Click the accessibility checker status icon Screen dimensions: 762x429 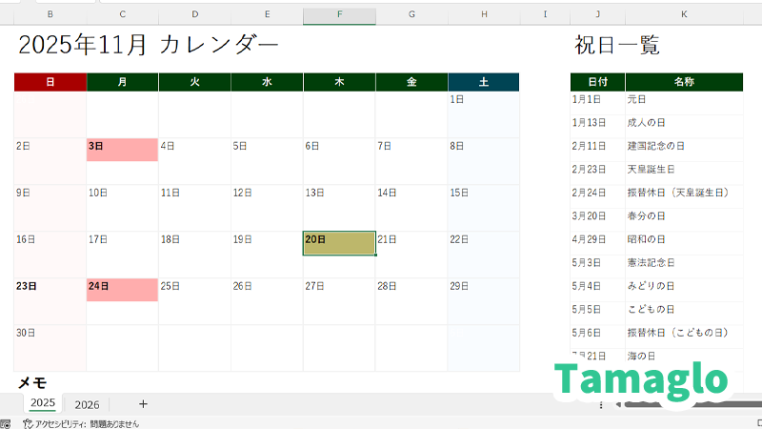pos(29,423)
